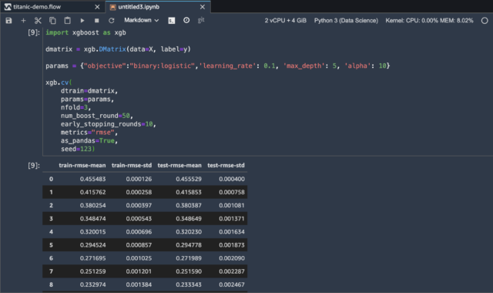Viewport: 493px width, 293px height.
Task: Click Kernel CPU and MEM usage text
Action: click(429, 21)
